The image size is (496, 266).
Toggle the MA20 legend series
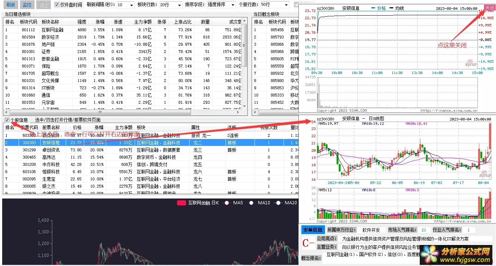pyautogui.click(x=286, y=203)
